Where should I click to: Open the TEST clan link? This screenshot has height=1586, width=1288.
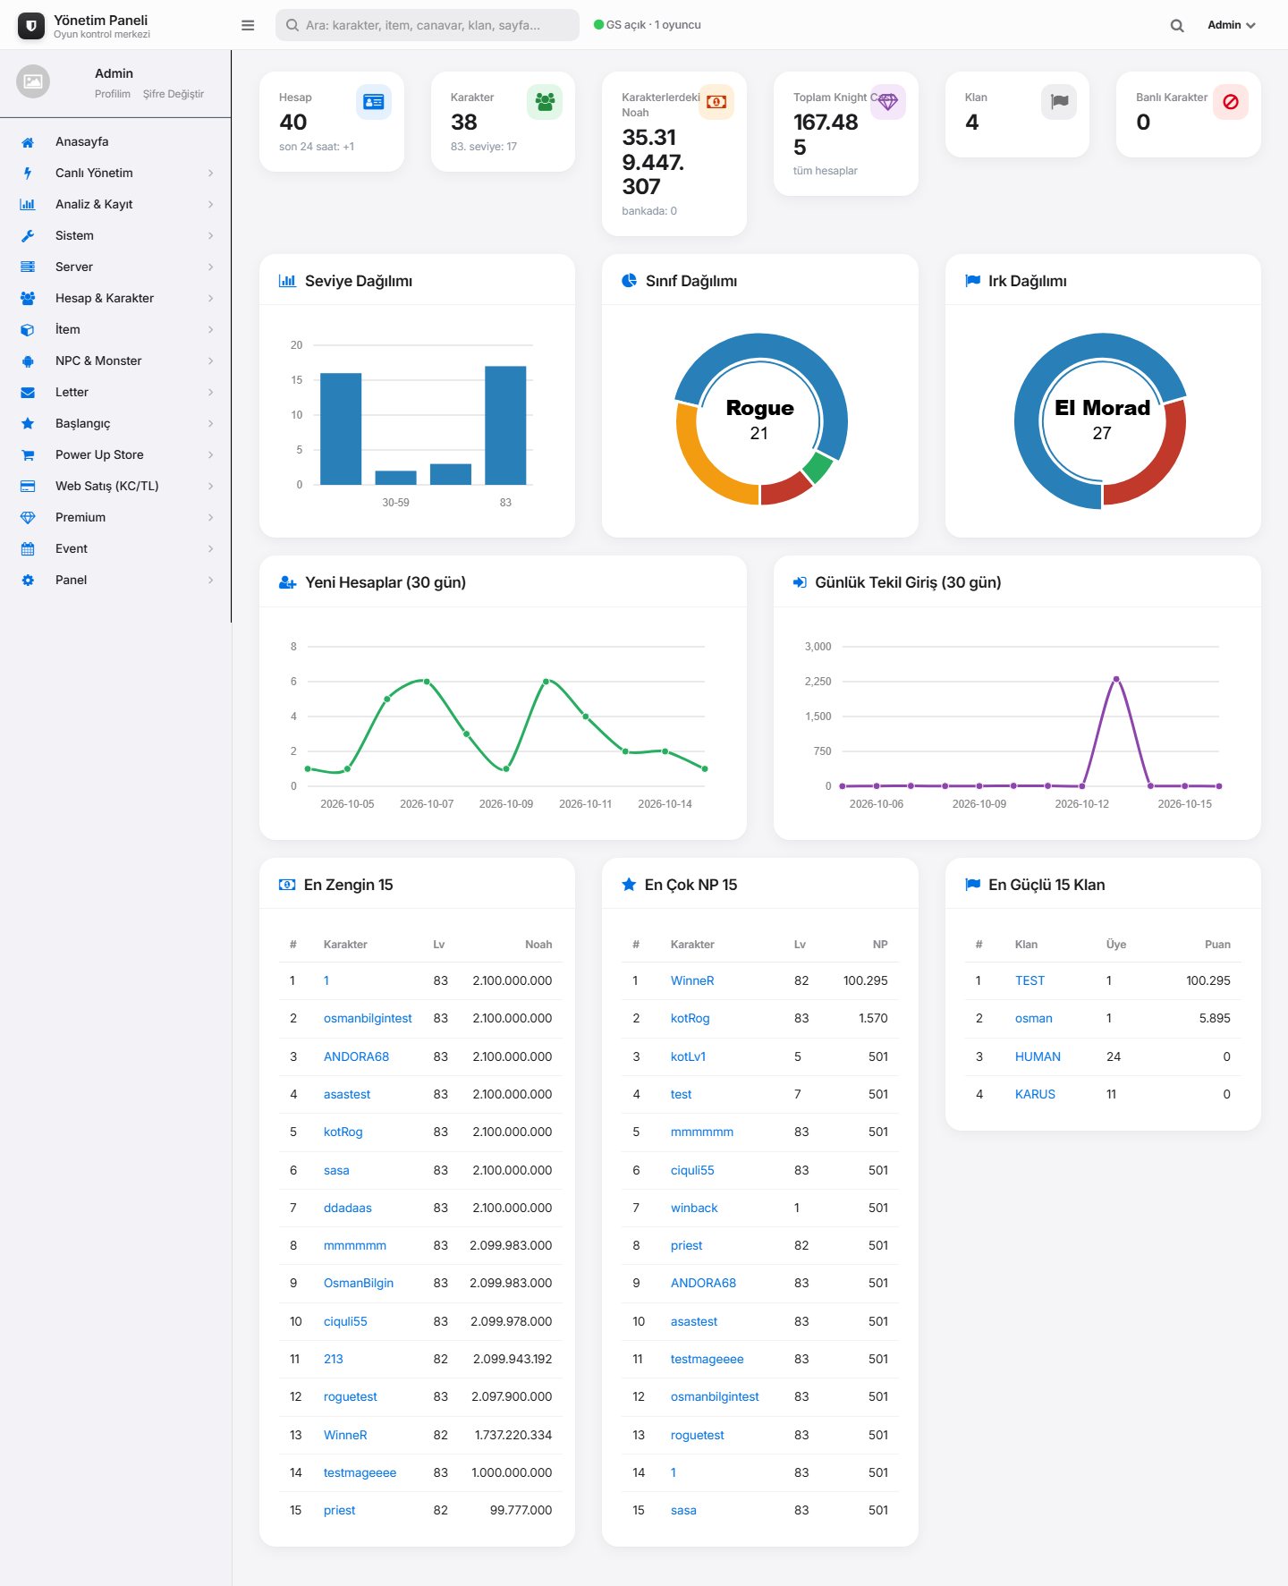click(1030, 981)
